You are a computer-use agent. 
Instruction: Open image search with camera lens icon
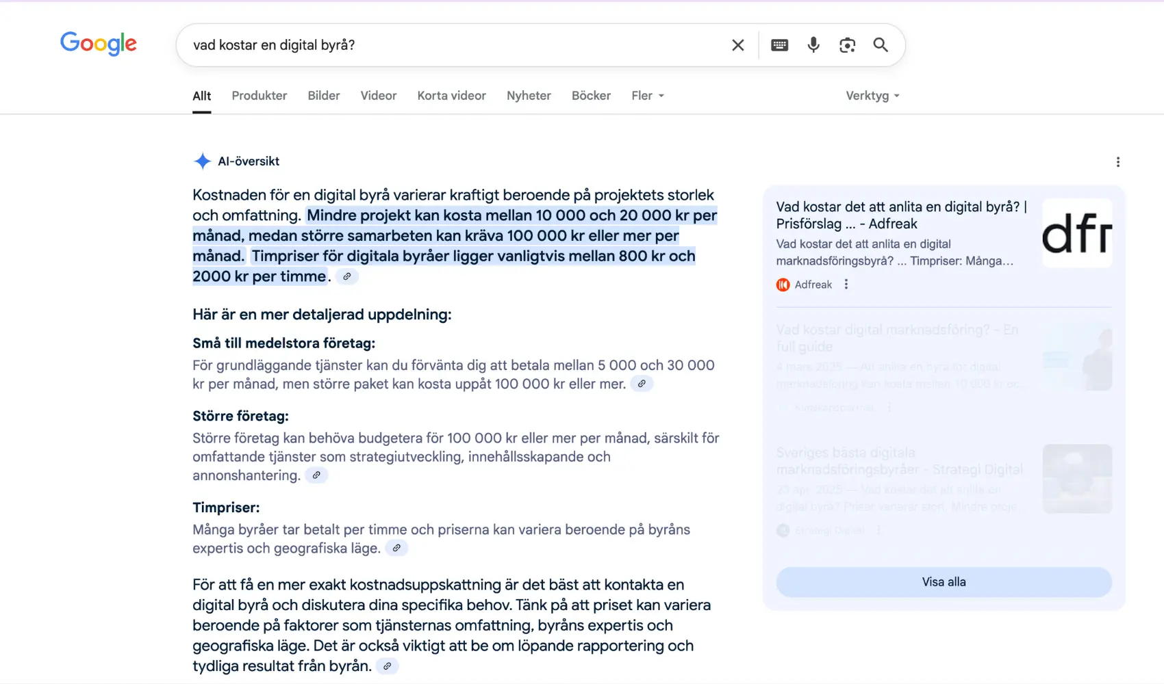click(x=847, y=45)
